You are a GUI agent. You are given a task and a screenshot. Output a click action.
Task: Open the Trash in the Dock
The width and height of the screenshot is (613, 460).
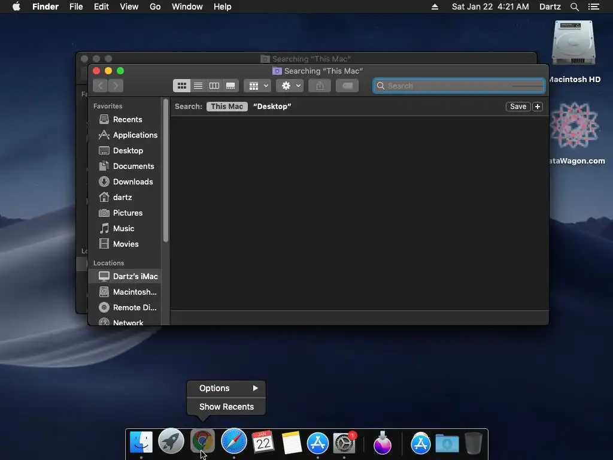474,443
